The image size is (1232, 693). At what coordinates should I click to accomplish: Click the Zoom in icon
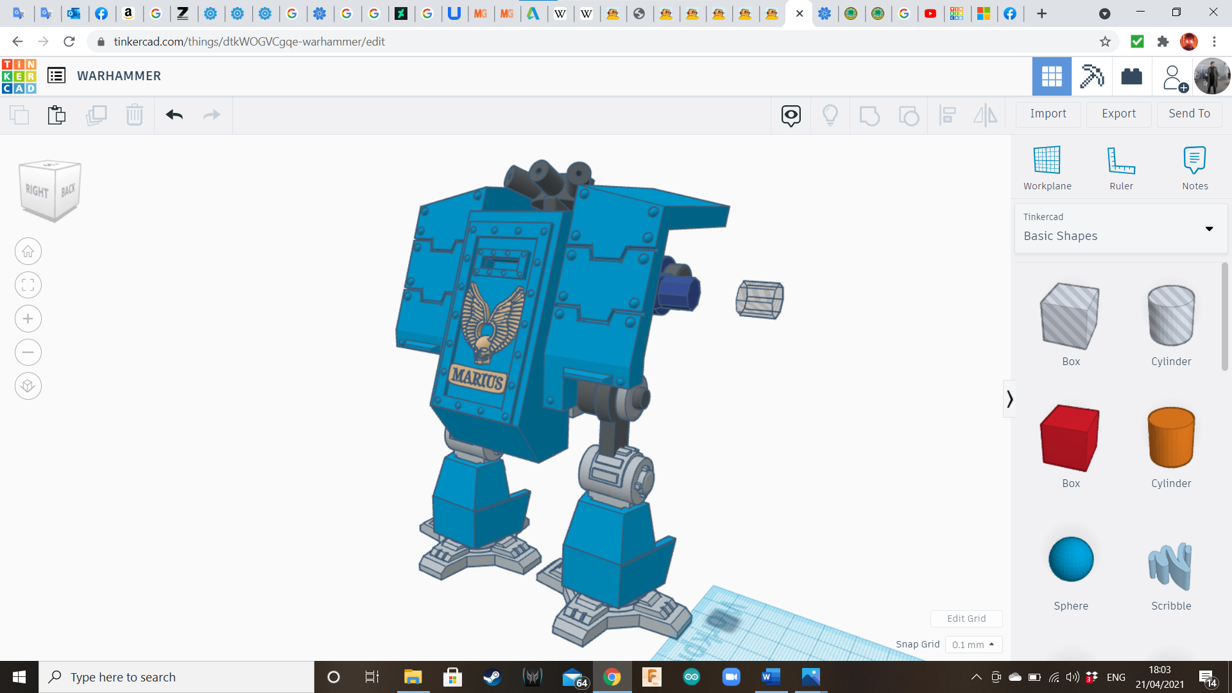(x=28, y=319)
